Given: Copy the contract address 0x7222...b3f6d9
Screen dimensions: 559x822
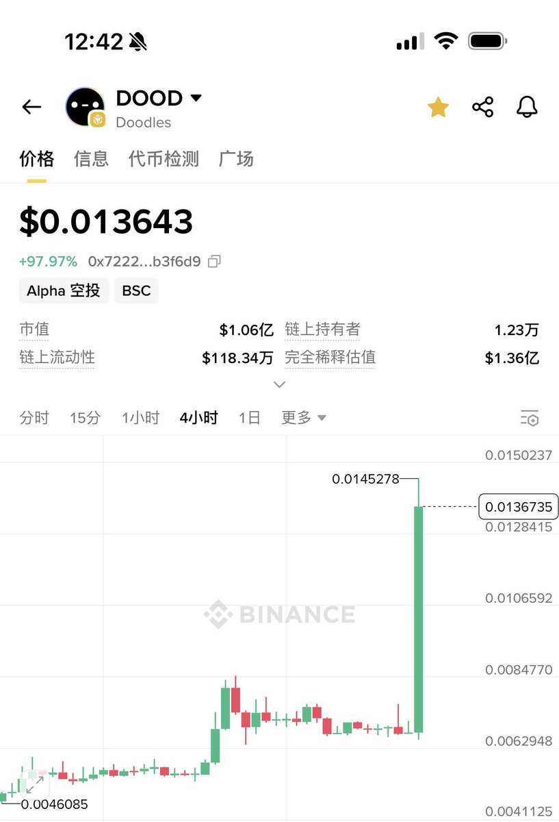Looking at the screenshot, I should (214, 261).
